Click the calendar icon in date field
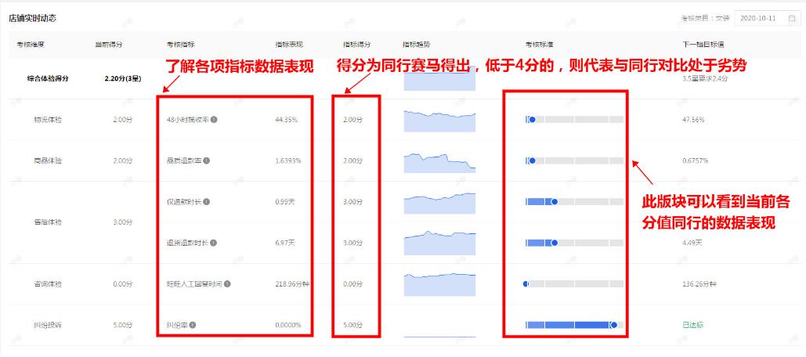Image resolution: width=806 pixels, height=357 pixels. (791, 18)
